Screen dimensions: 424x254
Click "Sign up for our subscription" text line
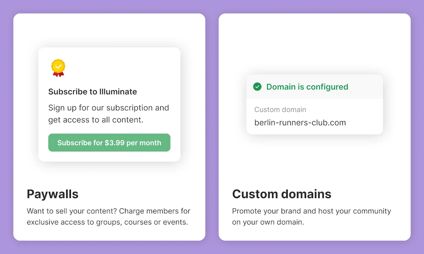tap(108, 108)
